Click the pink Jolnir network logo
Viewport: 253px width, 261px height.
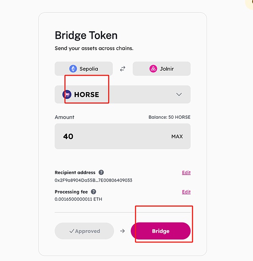click(x=153, y=69)
